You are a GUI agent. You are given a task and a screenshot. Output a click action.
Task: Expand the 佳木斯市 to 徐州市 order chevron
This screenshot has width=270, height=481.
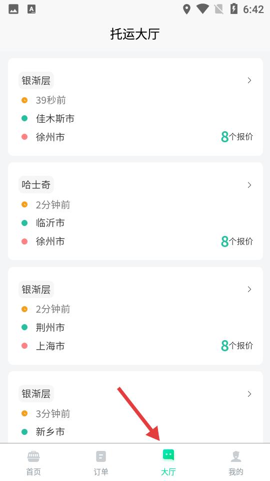pyautogui.click(x=249, y=80)
